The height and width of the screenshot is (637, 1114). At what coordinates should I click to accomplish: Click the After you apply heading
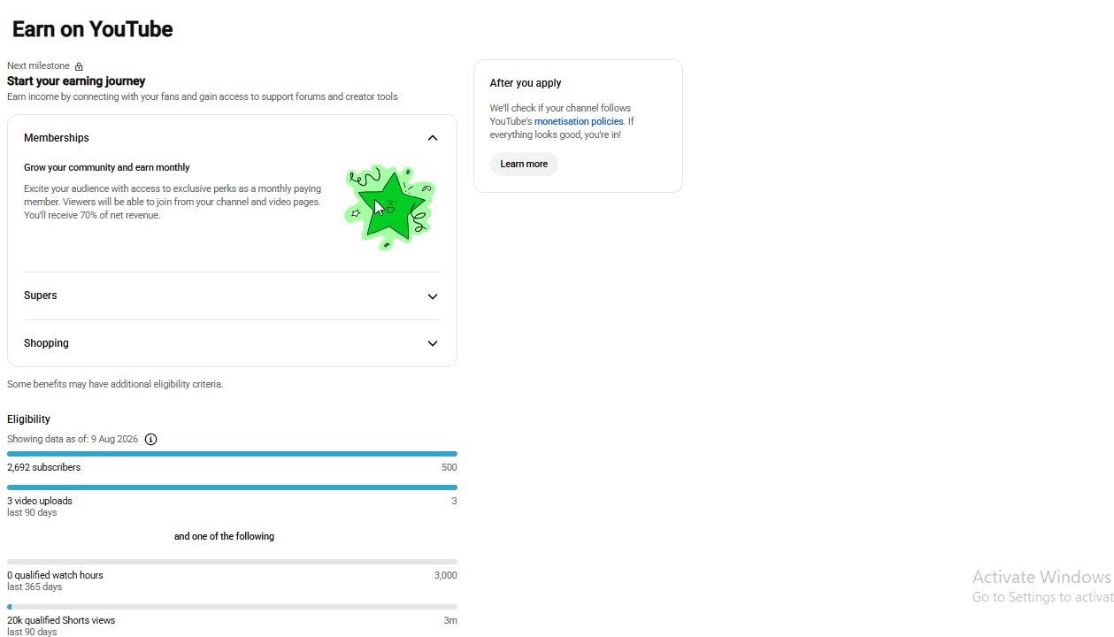click(526, 83)
